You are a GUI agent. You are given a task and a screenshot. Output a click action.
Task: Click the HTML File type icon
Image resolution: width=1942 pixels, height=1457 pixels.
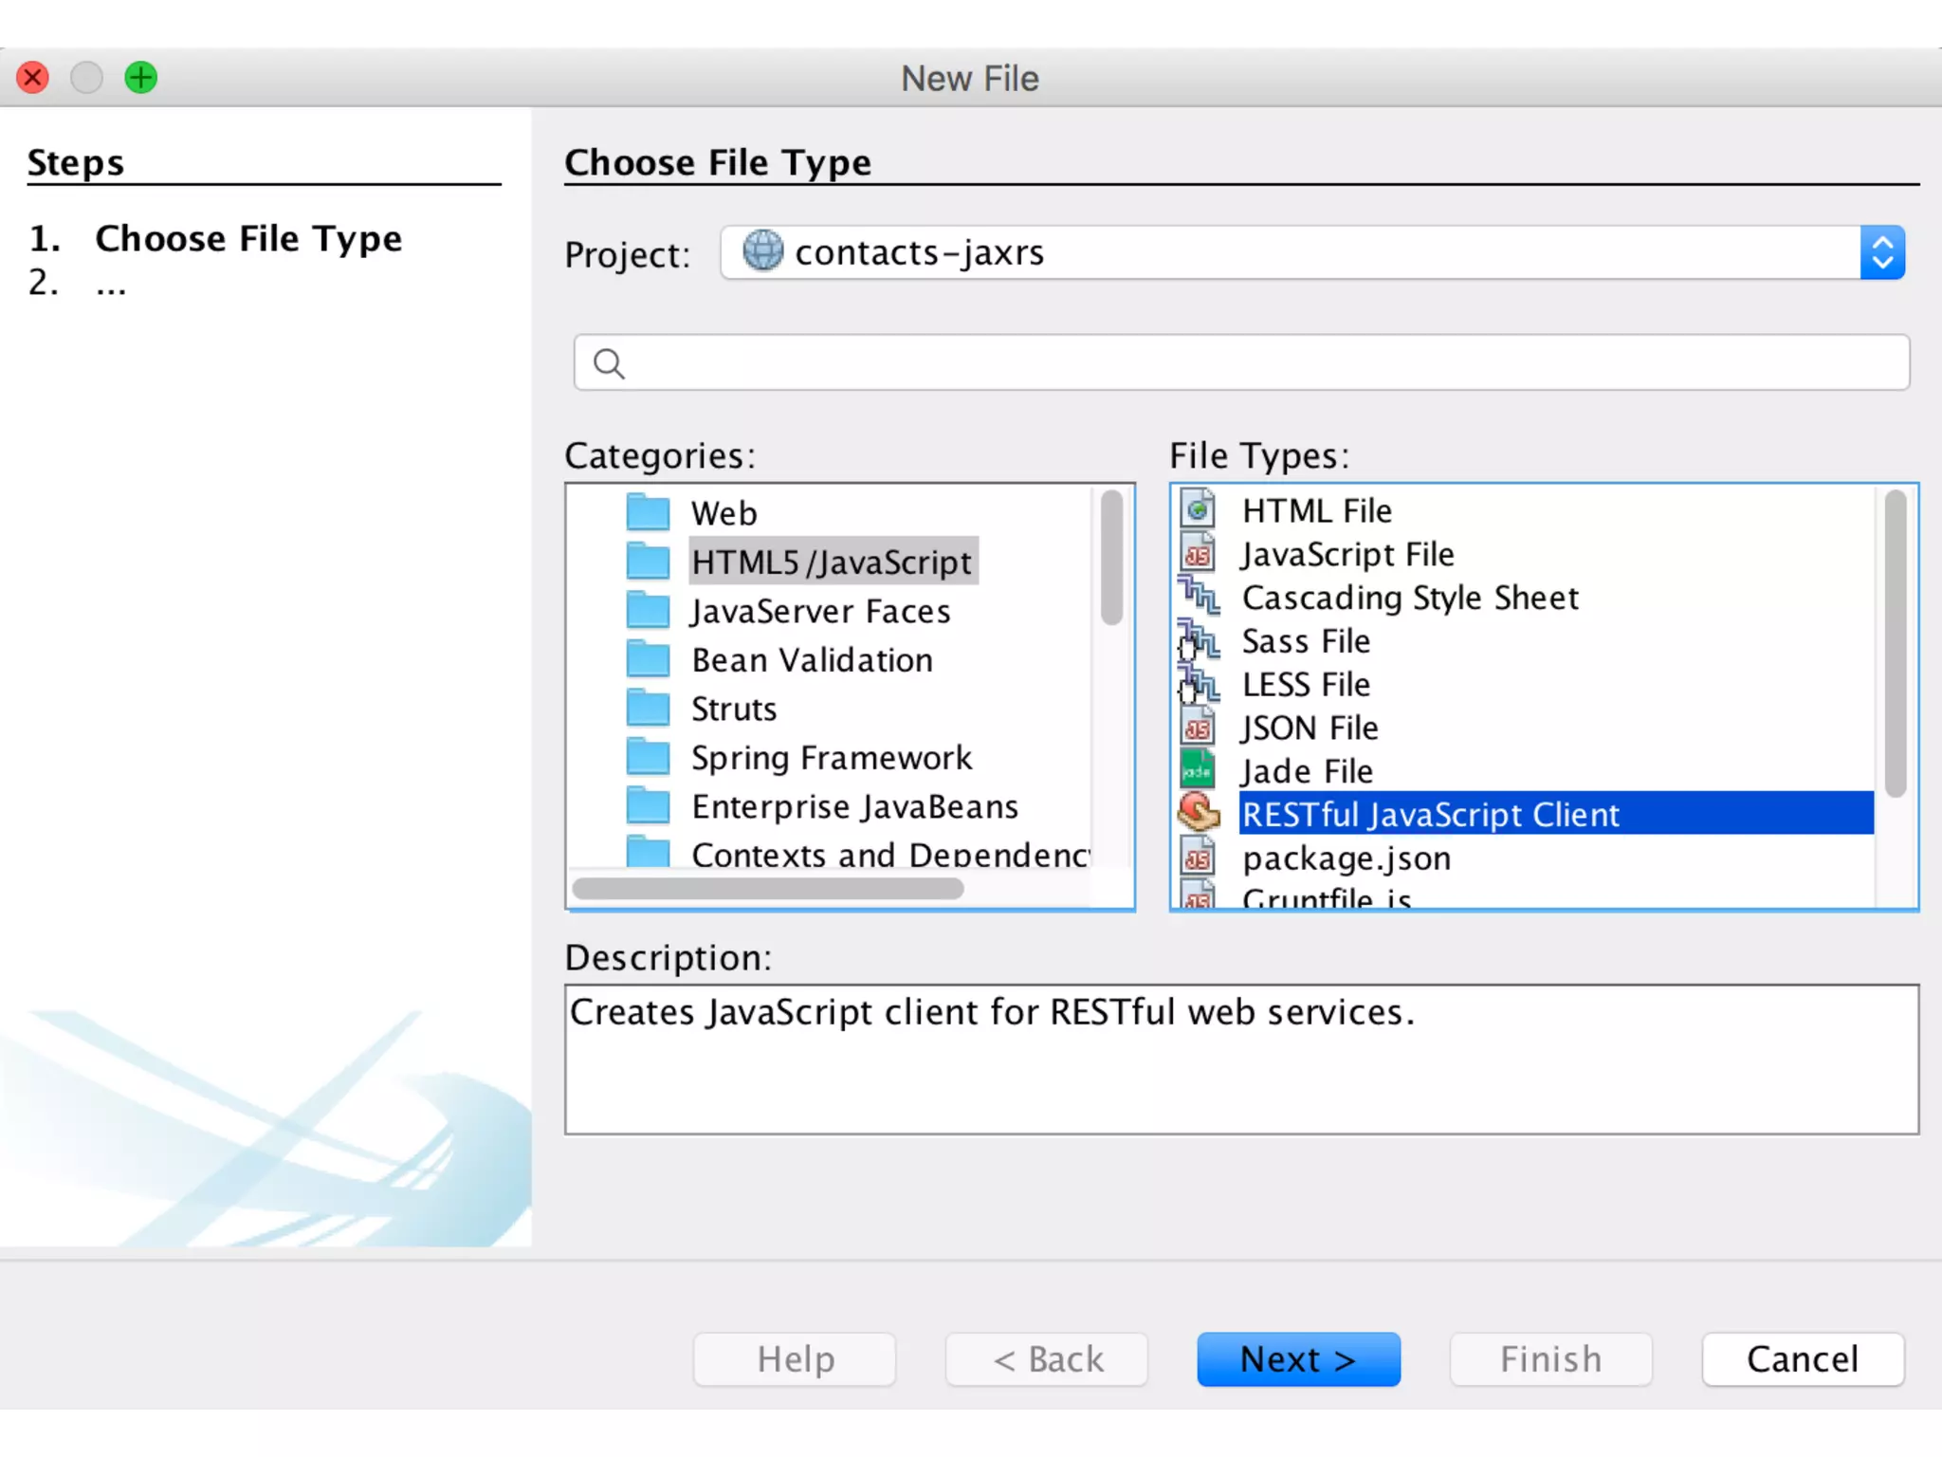[x=1198, y=510]
